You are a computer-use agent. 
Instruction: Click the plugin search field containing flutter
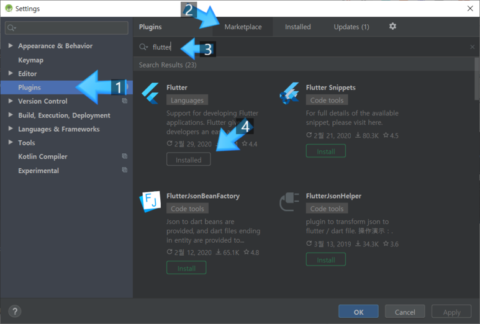click(x=306, y=47)
